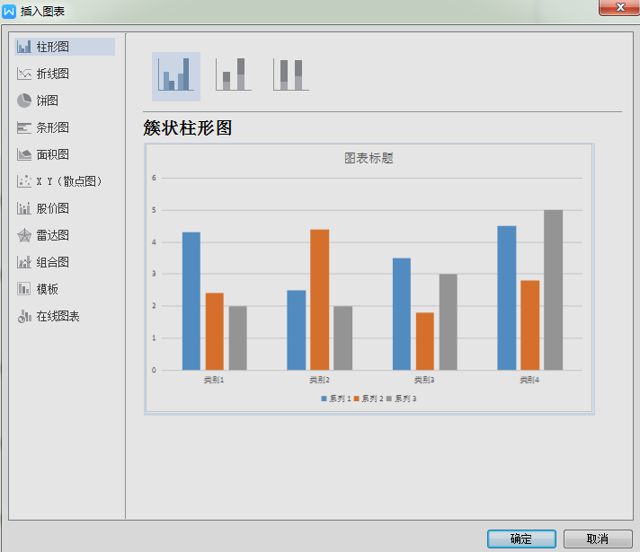The image size is (640, 552).
Task: Choose the stacked column subtype thumbnail
Action: (x=234, y=74)
